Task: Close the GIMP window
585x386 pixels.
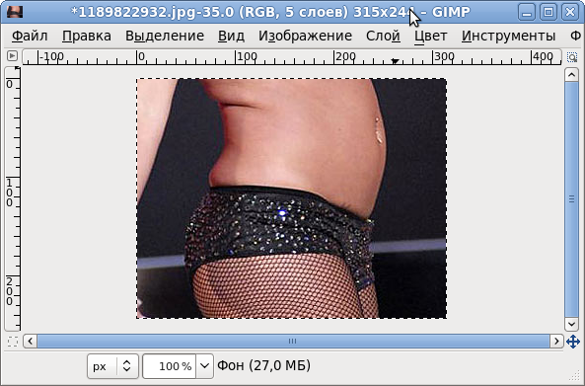Action: pos(570,12)
